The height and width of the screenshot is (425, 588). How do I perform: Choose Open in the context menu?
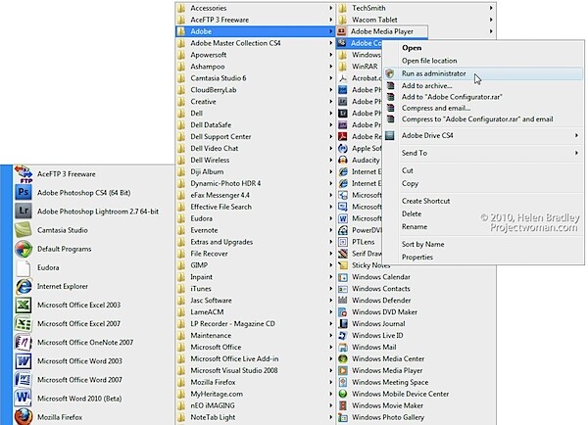[412, 48]
